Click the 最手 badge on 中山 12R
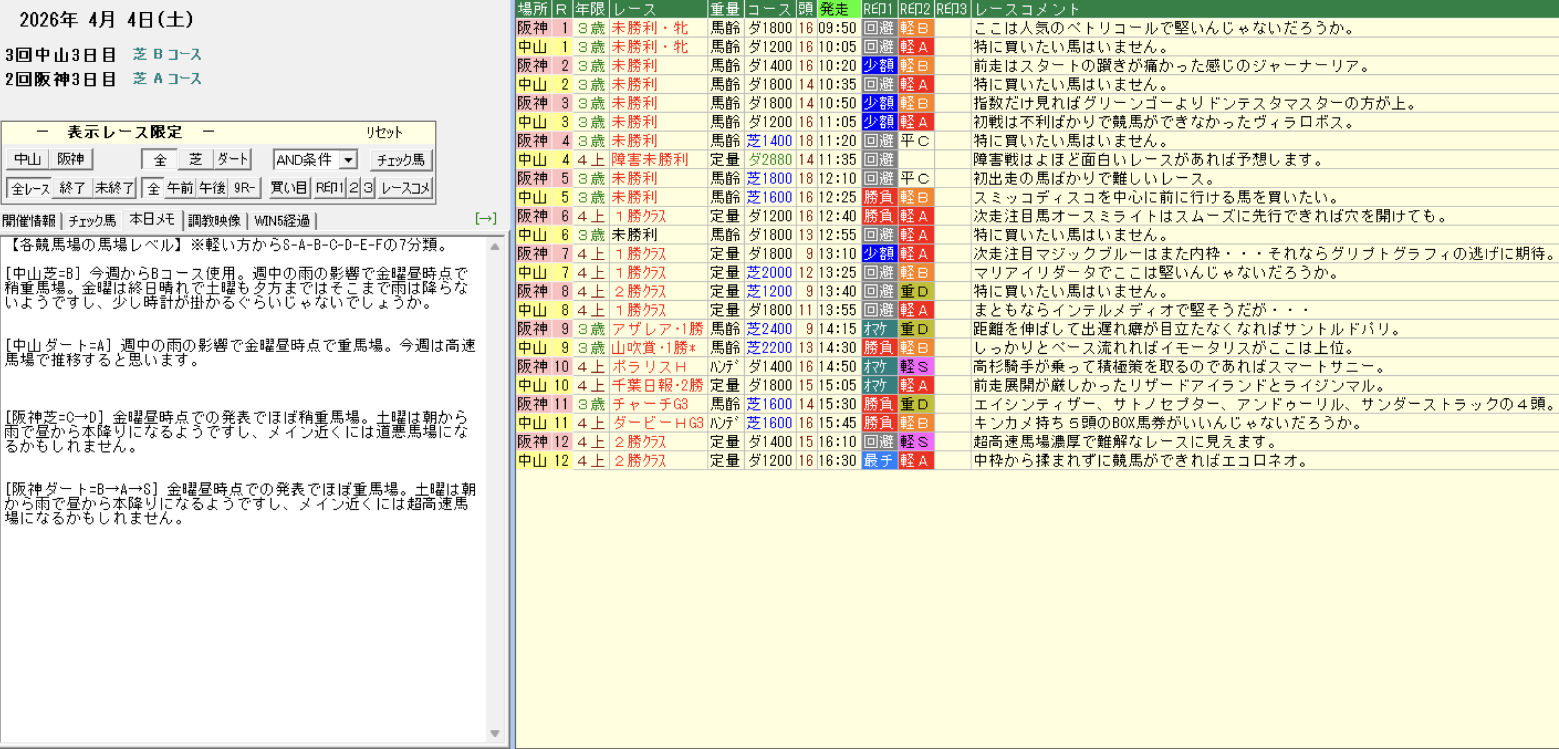Viewport: 1559px width, 749px height. (x=878, y=461)
